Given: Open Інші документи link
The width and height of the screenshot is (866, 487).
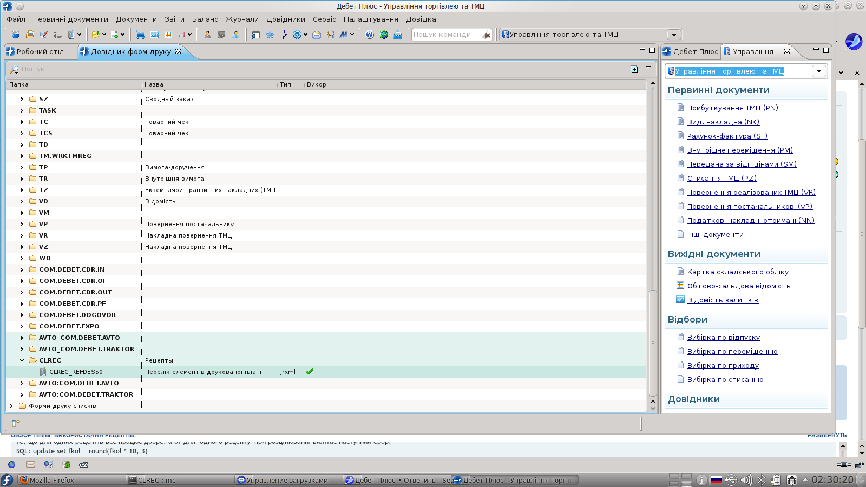Looking at the screenshot, I should click(716, 234).
